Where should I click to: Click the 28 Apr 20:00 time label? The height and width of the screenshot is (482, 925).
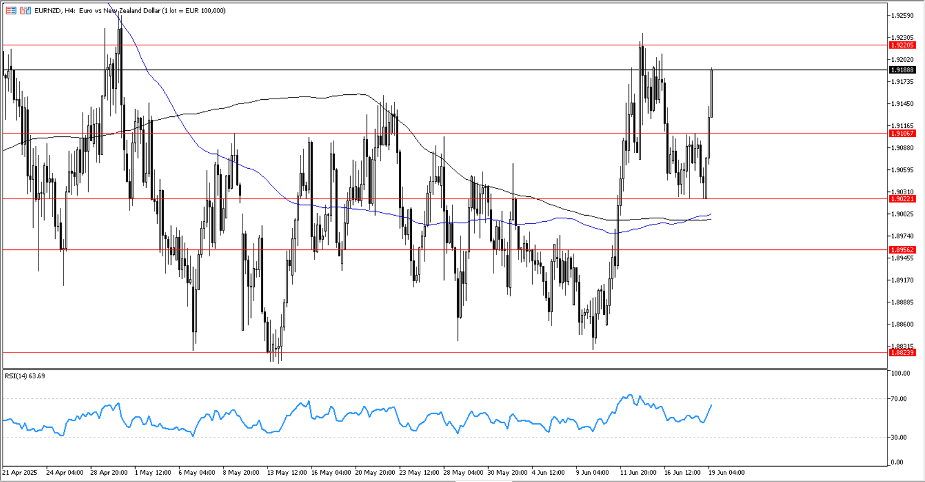point(109,473)
